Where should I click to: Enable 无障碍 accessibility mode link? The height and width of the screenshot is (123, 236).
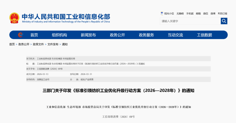click(180, 13)
